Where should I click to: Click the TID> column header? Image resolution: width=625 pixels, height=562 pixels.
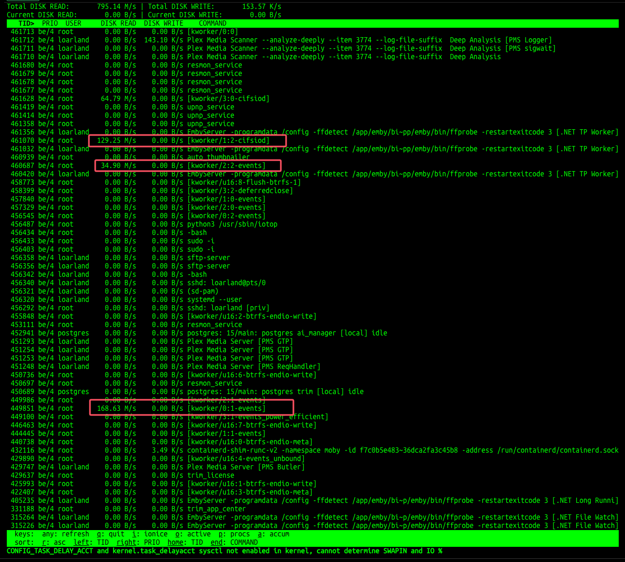tap(26, 24)
